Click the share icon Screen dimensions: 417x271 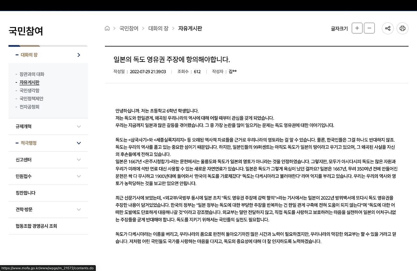[x=388, y=28]
